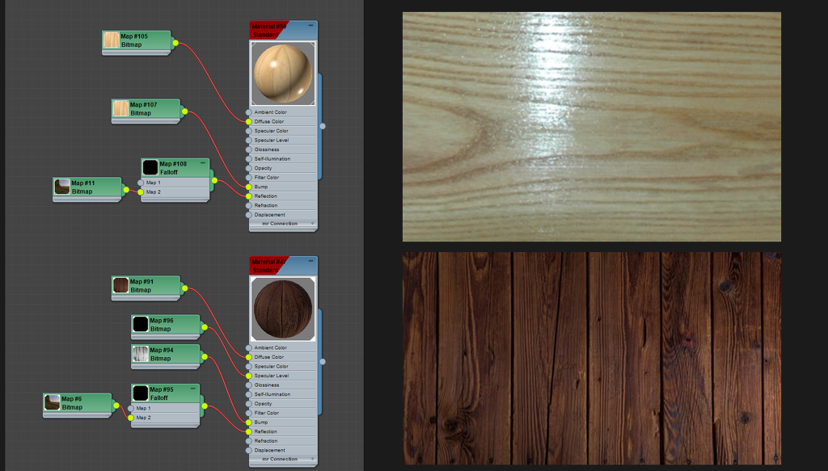Select the Material #50 light wood sphere preview

tap(283, 74)
